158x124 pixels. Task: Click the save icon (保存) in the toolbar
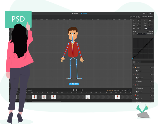143,17
